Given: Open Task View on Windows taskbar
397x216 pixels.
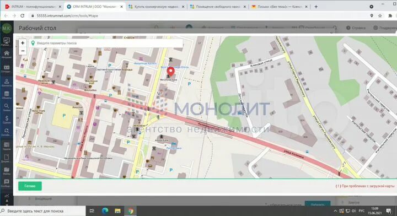Looking at the screenshot, I should point(92,211).
